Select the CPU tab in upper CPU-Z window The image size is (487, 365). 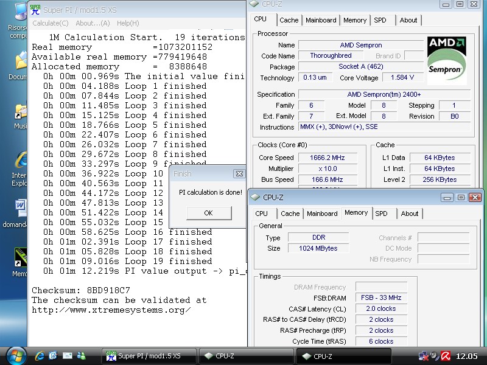(261, 19)
